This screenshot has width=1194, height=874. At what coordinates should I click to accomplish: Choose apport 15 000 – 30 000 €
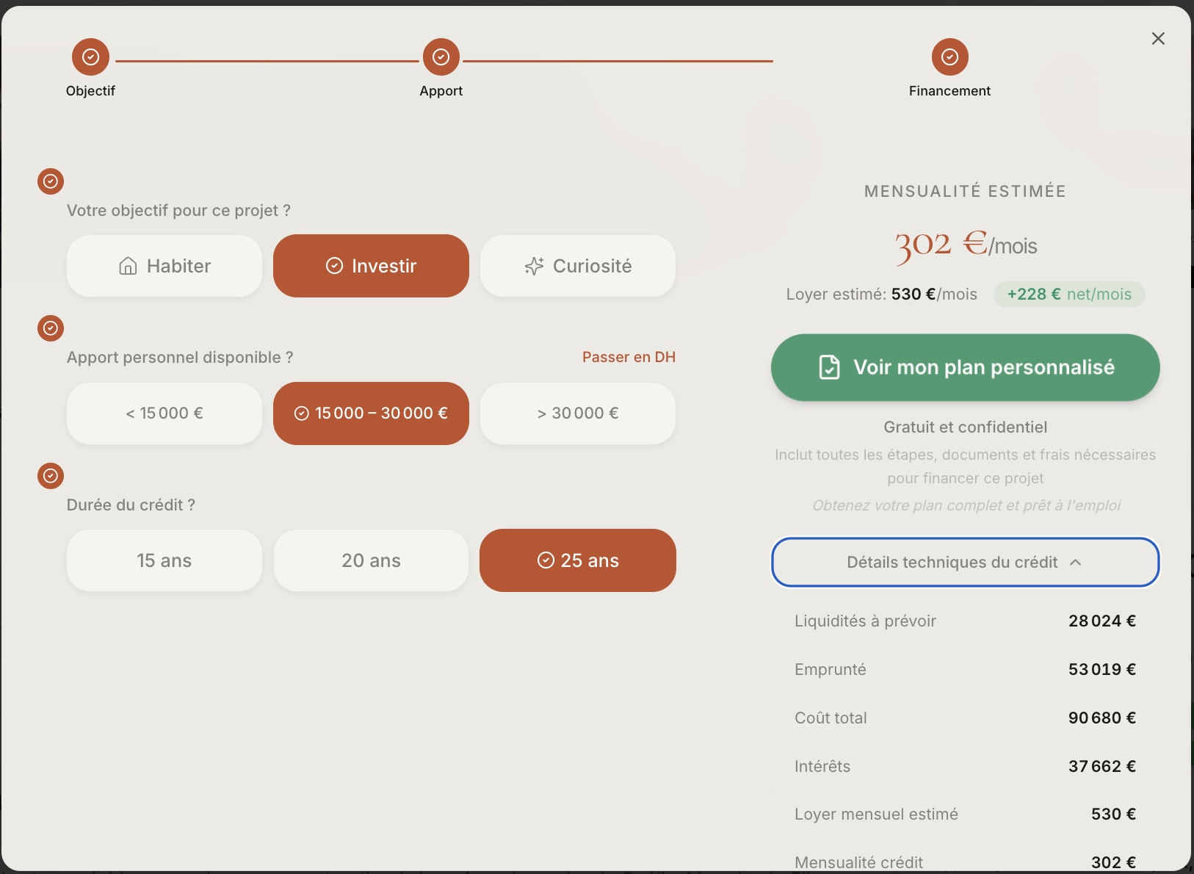(371, 413)
